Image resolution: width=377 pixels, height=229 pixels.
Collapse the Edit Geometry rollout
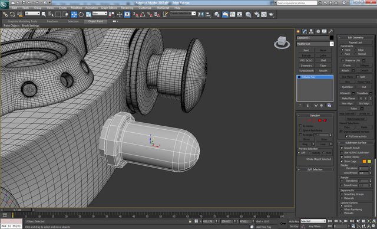(356, 38)
